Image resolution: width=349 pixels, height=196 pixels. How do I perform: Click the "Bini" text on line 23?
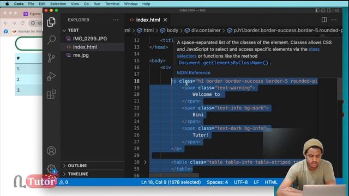(198, 115)
